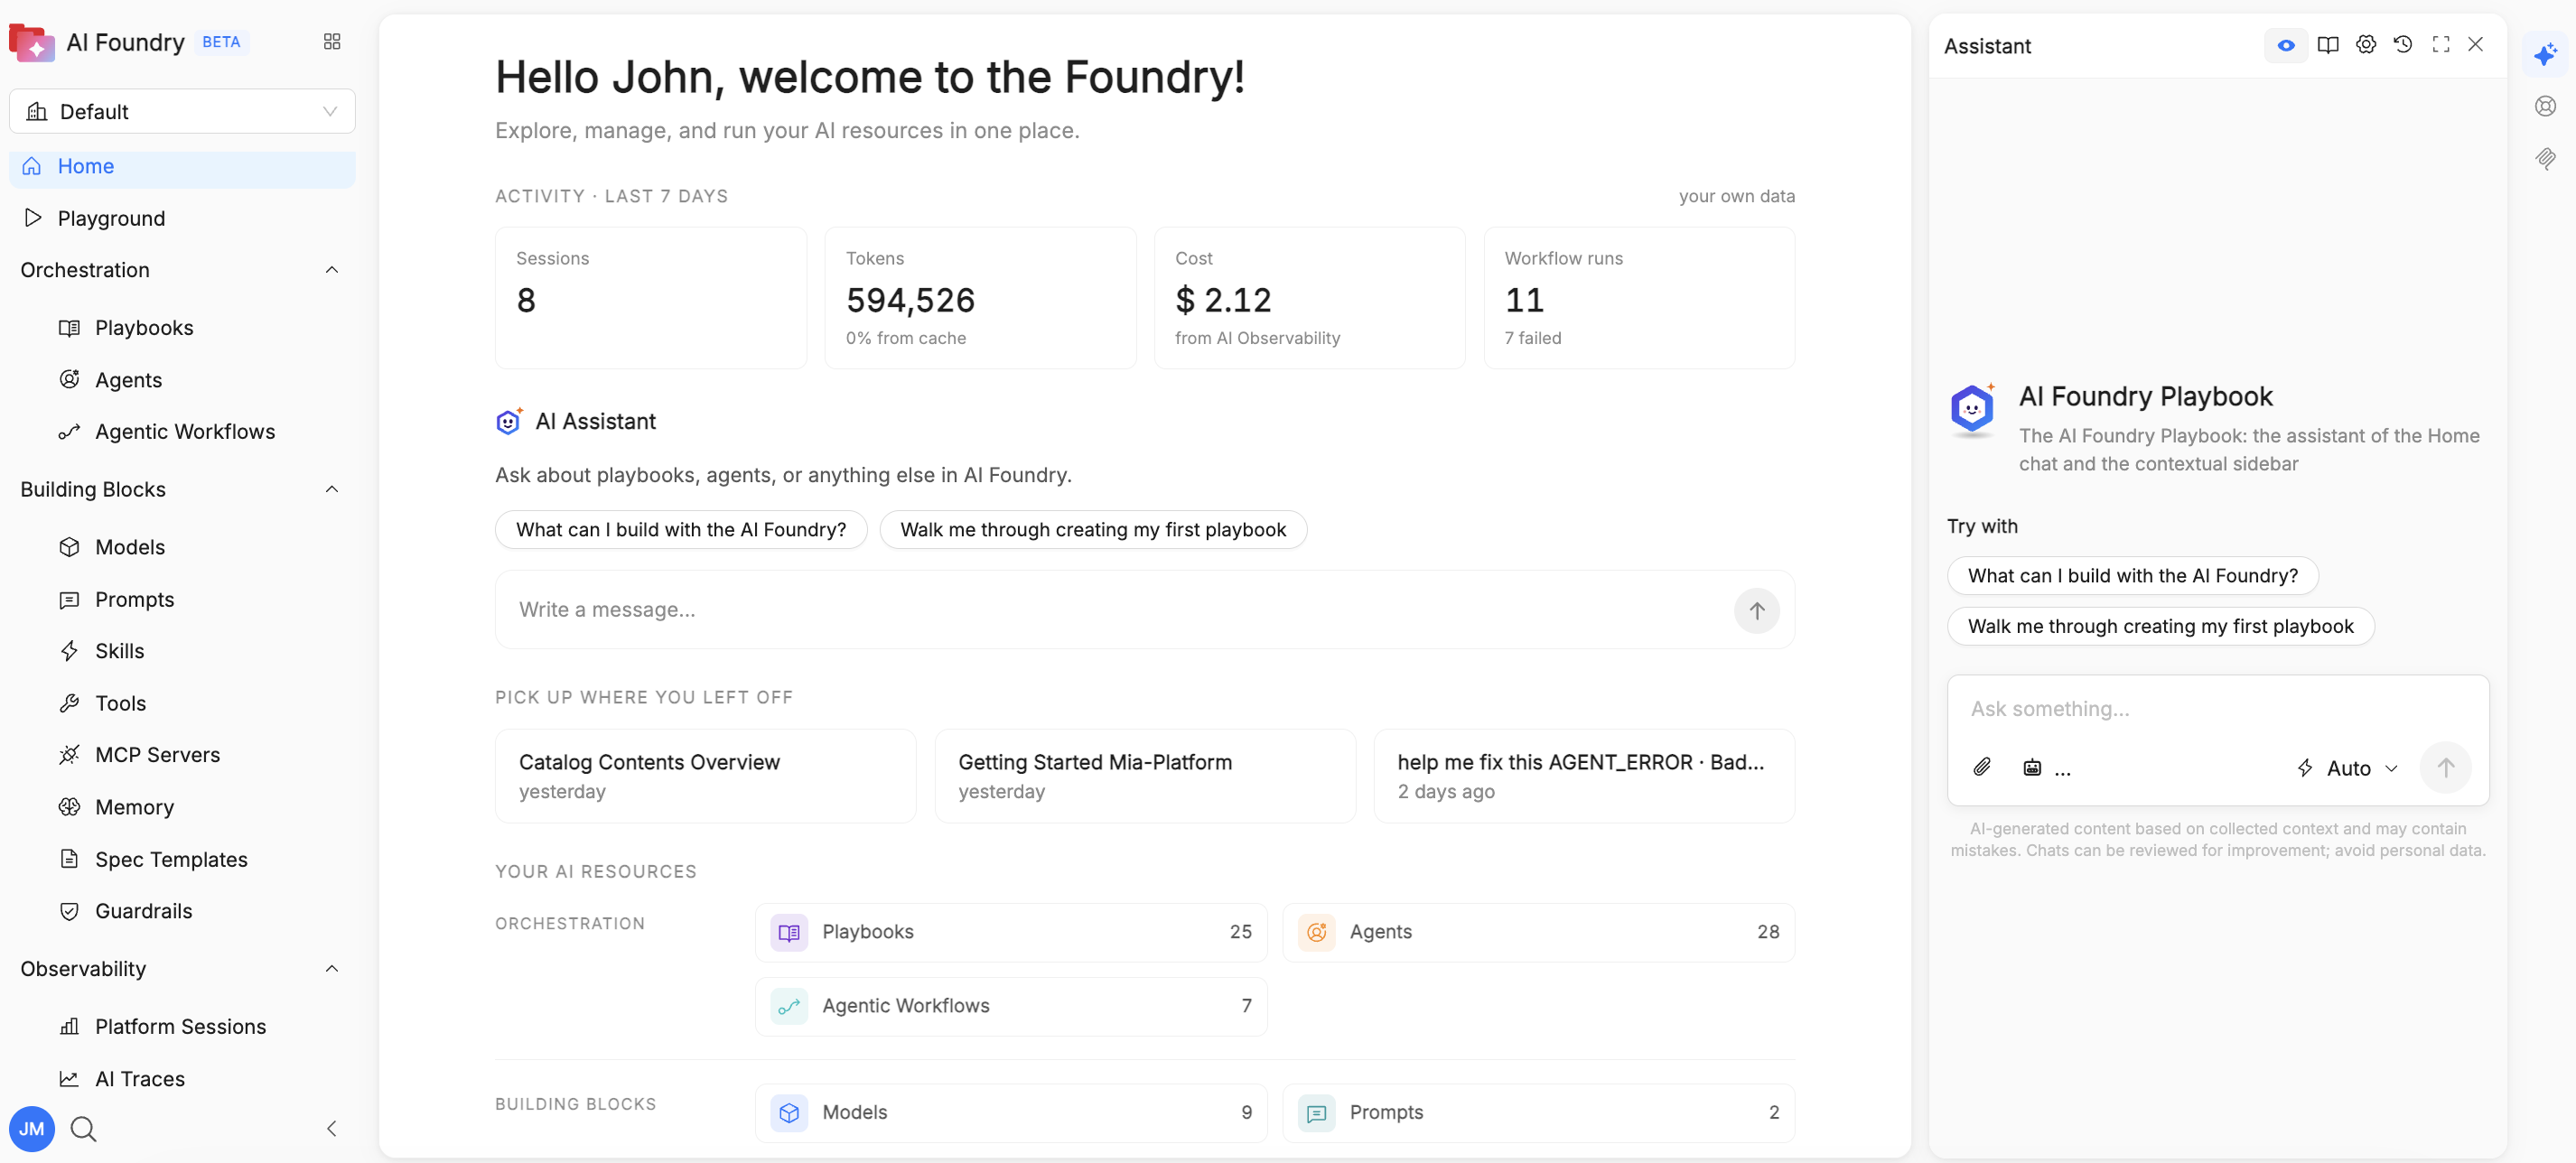Open Playbooks resource card showing 25
The width and height of the screenshot is (2576, 1163).
pos(1011,932)
